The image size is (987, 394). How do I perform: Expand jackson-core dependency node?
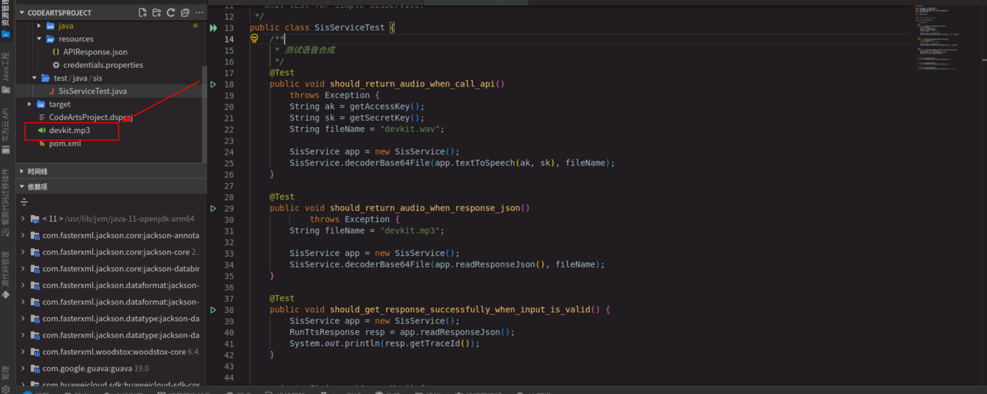click(23, 252)
